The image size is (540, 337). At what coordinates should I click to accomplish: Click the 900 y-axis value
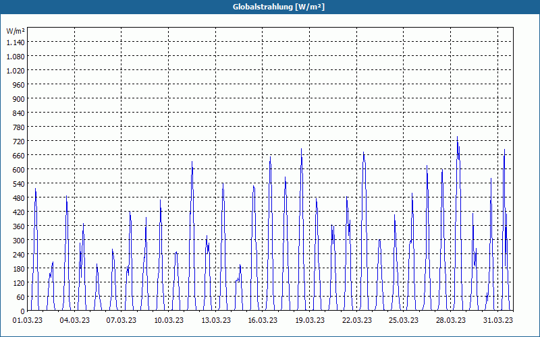point(18,98)
